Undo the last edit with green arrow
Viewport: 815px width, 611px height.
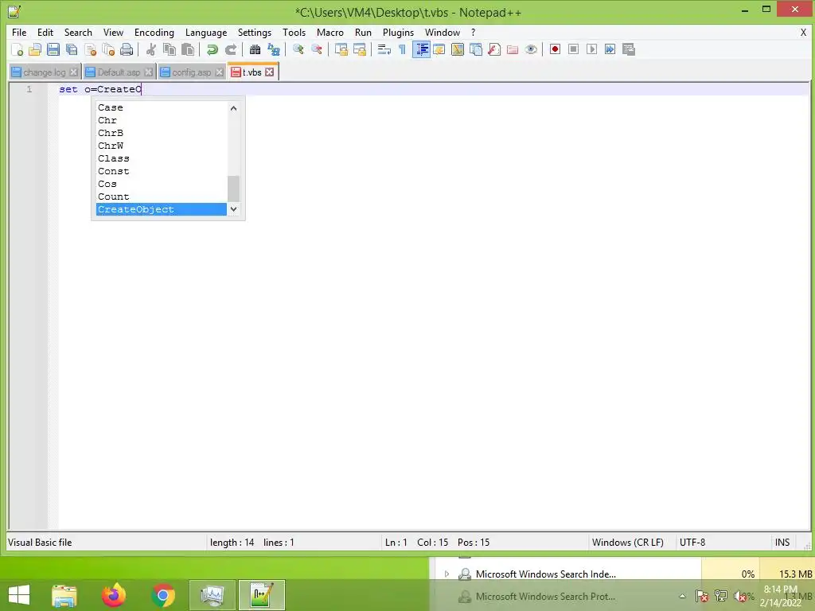point(212,49)
